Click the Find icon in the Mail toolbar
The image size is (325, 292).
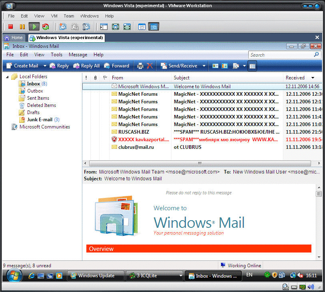point(236,66)
